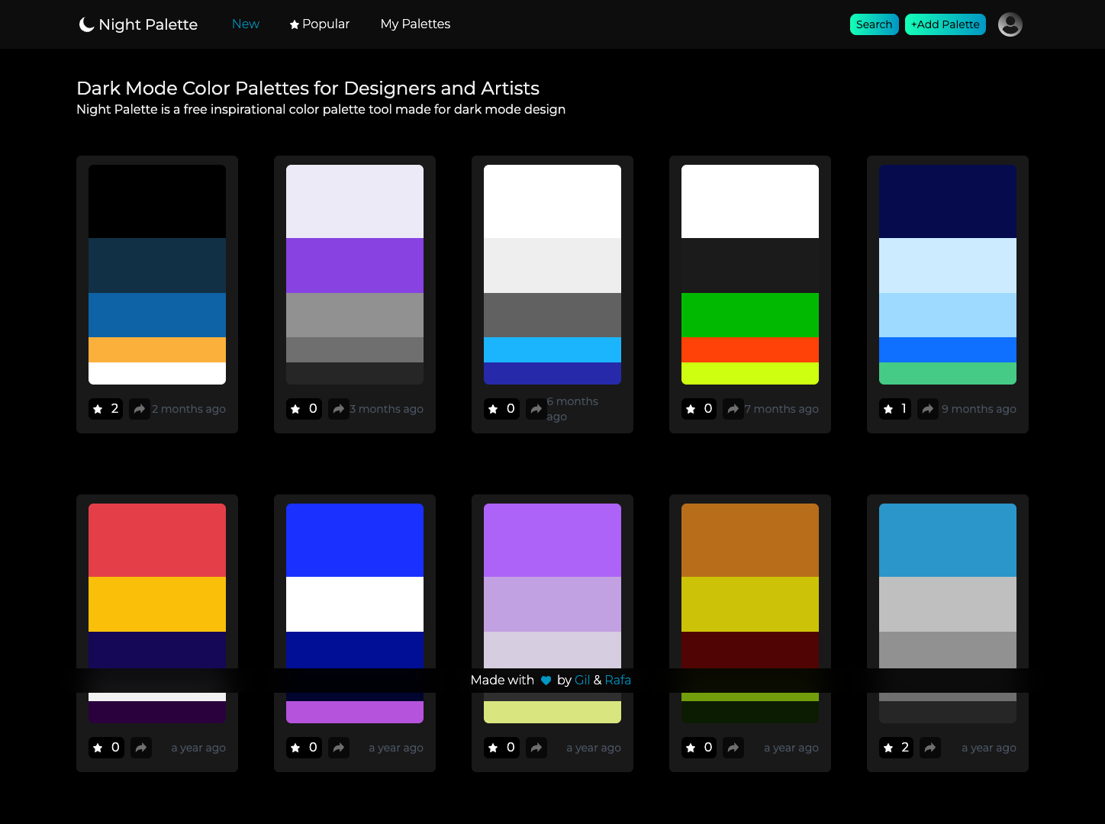Viewport: 1105px width, 824px height.
Task: Share the purple lavender palette in bottom row
Action: 536,748
